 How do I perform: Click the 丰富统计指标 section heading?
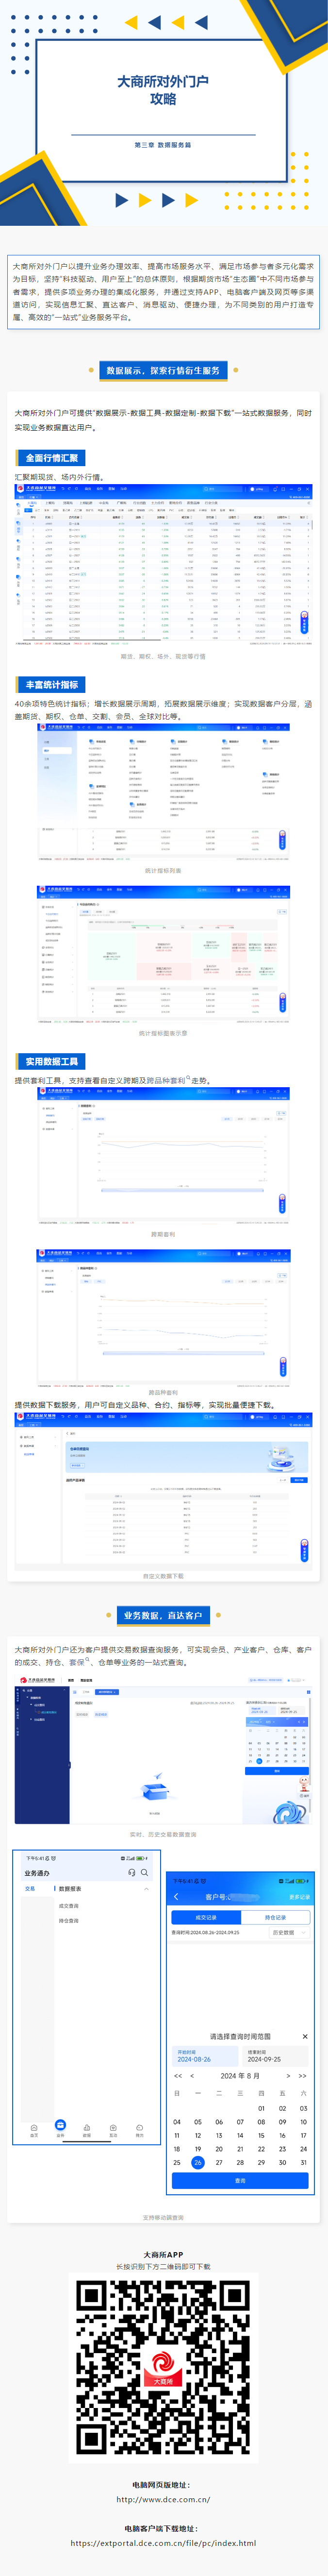[x=51, y=685]
